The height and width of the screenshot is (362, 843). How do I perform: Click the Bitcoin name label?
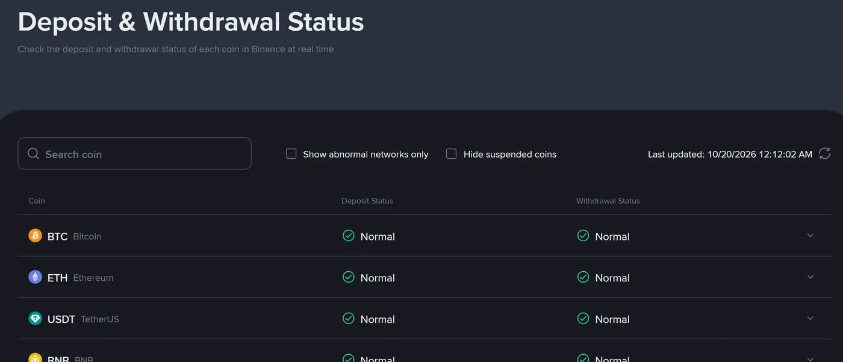(87, 236)
